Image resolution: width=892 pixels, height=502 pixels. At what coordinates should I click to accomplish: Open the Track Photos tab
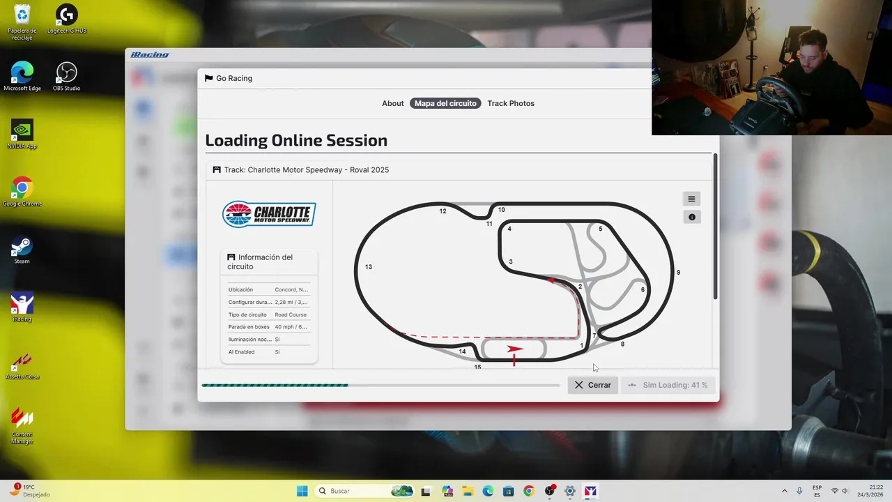pyautogui.click(x=511, y=103)
